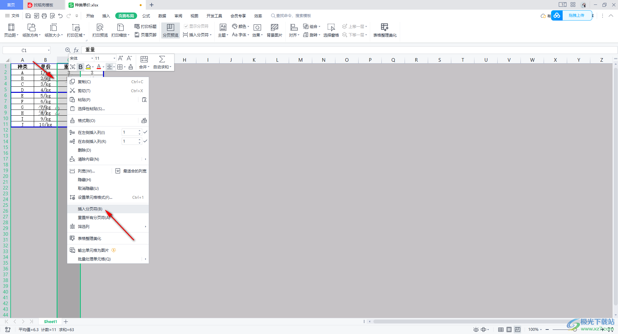The height and width of the screenshot is (334, 618).
Task: Click the print icon in quick toolbar
Action: coord(44,16)
